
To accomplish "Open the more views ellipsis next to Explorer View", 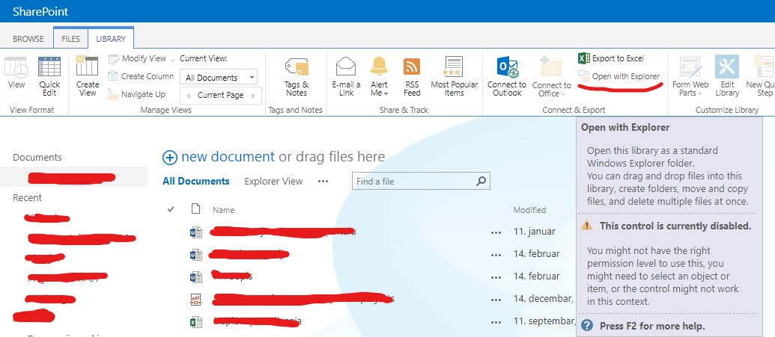I will [x=323, y=181].
